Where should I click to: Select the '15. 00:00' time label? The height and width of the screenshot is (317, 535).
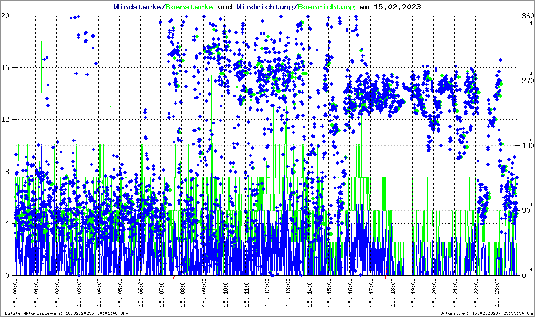(16, 293)
